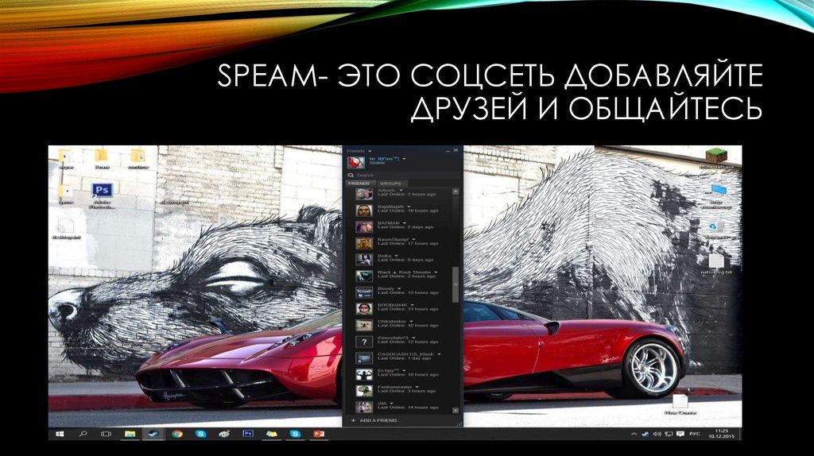The width and height of the screenshot is (814, 456).
Task: Expand dropdown arrow next to Fantommaster
Action: pyautogui.click(x=417, y=387)
